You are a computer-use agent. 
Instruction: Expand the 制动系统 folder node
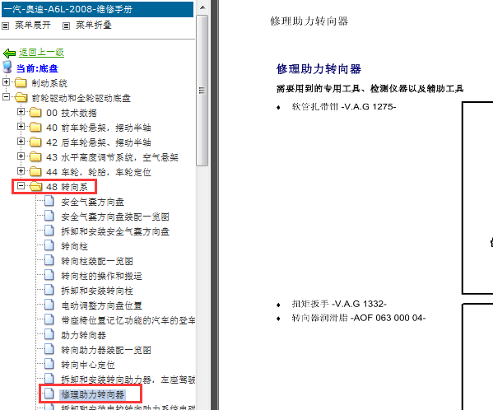(x=6, y=82)
